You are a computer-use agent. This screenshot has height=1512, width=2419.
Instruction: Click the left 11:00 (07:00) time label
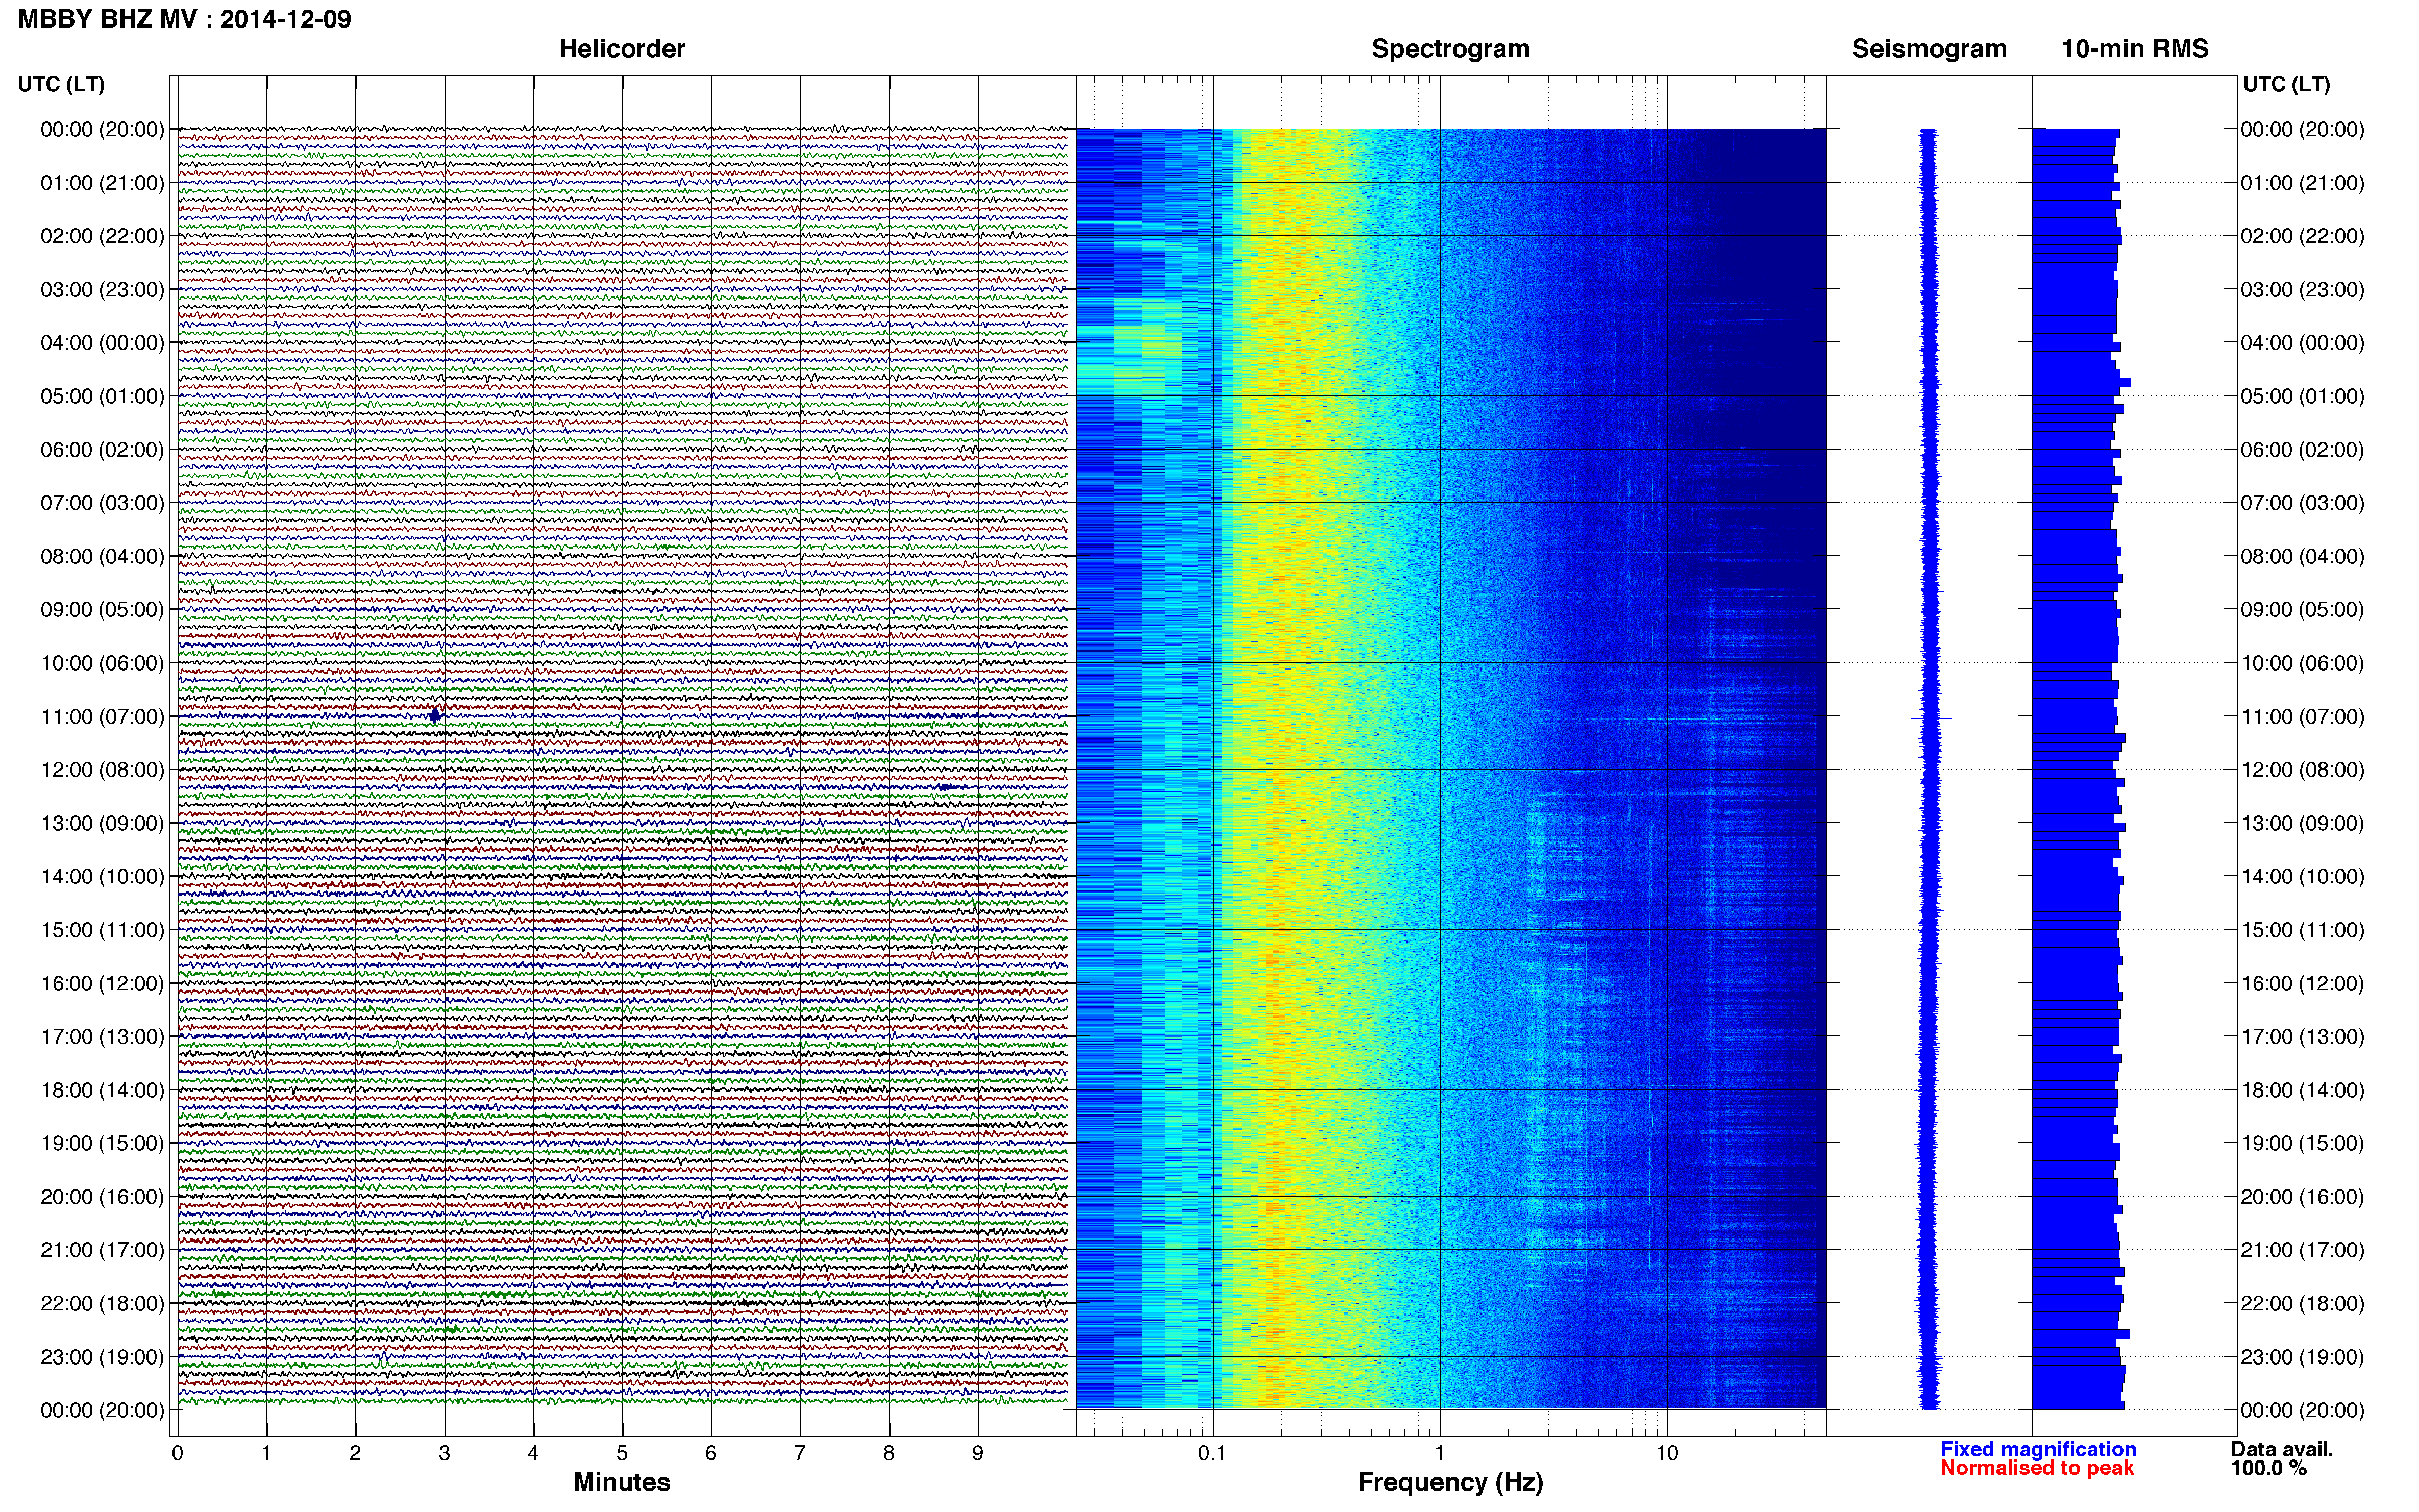(102, 717)
